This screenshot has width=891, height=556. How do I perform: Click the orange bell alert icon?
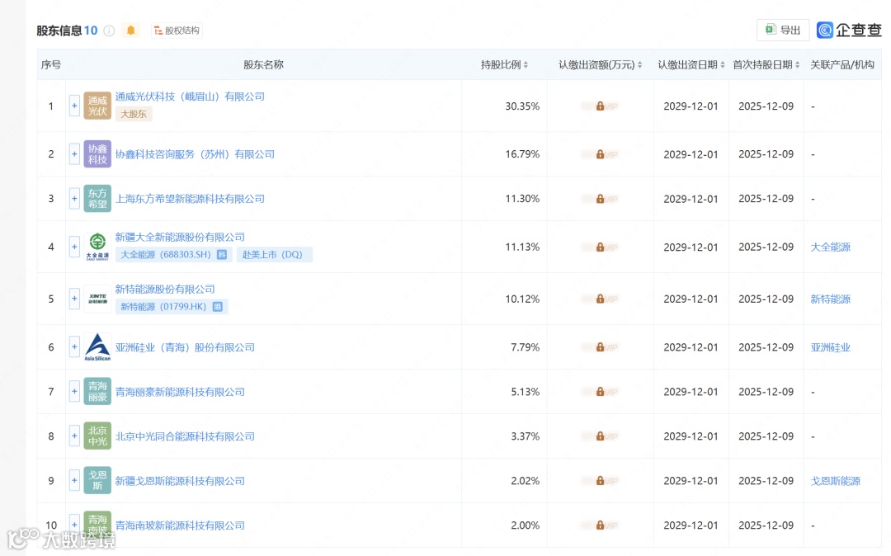(x=130, y=30)
